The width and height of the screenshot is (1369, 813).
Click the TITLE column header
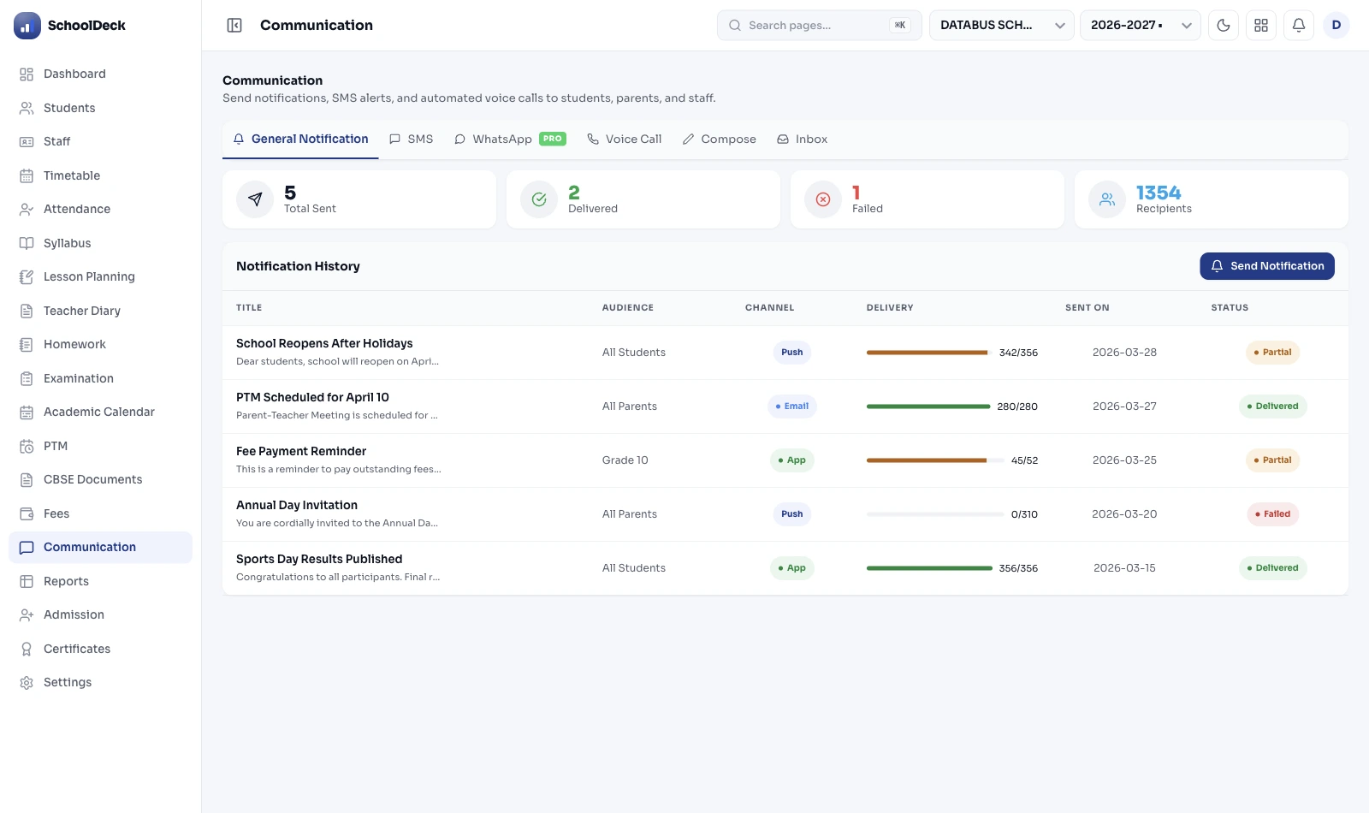249,308
